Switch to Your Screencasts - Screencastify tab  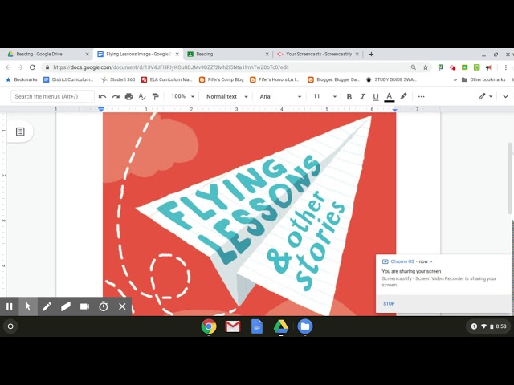[x=316, y=54]
